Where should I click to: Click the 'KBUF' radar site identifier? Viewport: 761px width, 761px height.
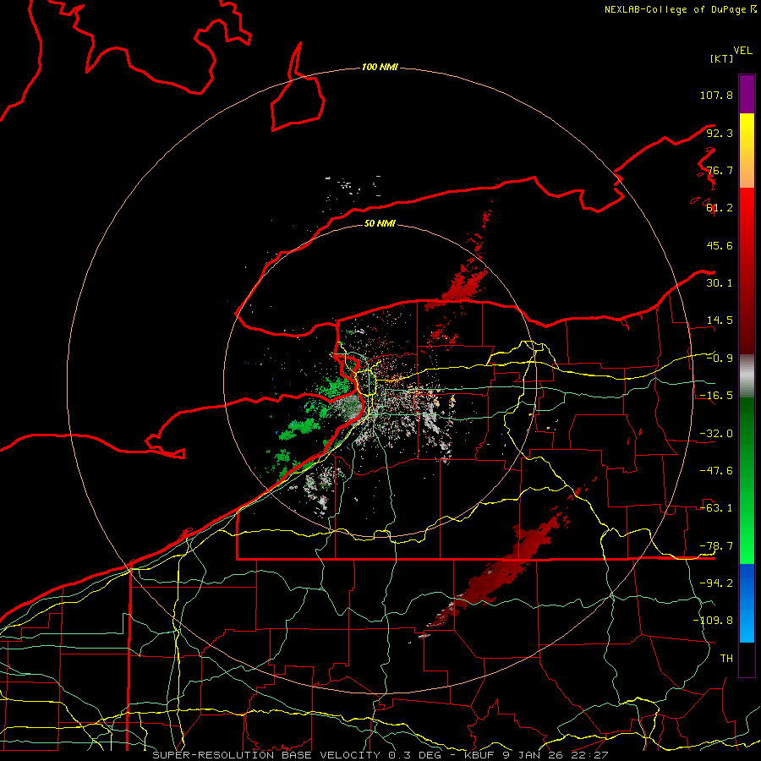[480, 755]
